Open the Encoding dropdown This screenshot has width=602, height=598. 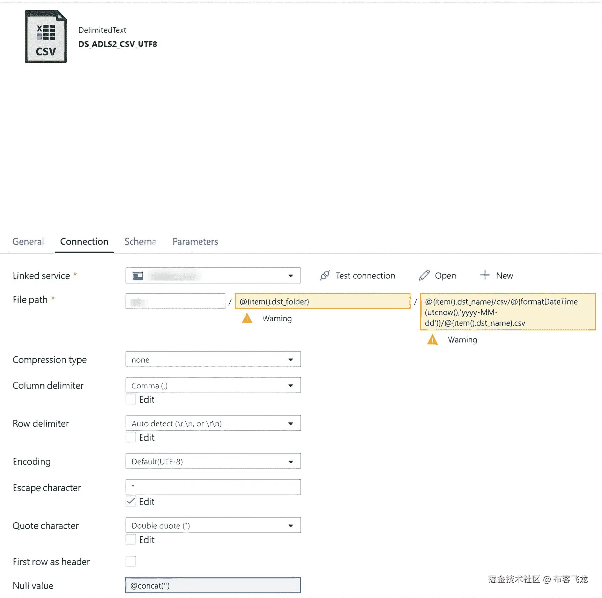coord(213,461)
